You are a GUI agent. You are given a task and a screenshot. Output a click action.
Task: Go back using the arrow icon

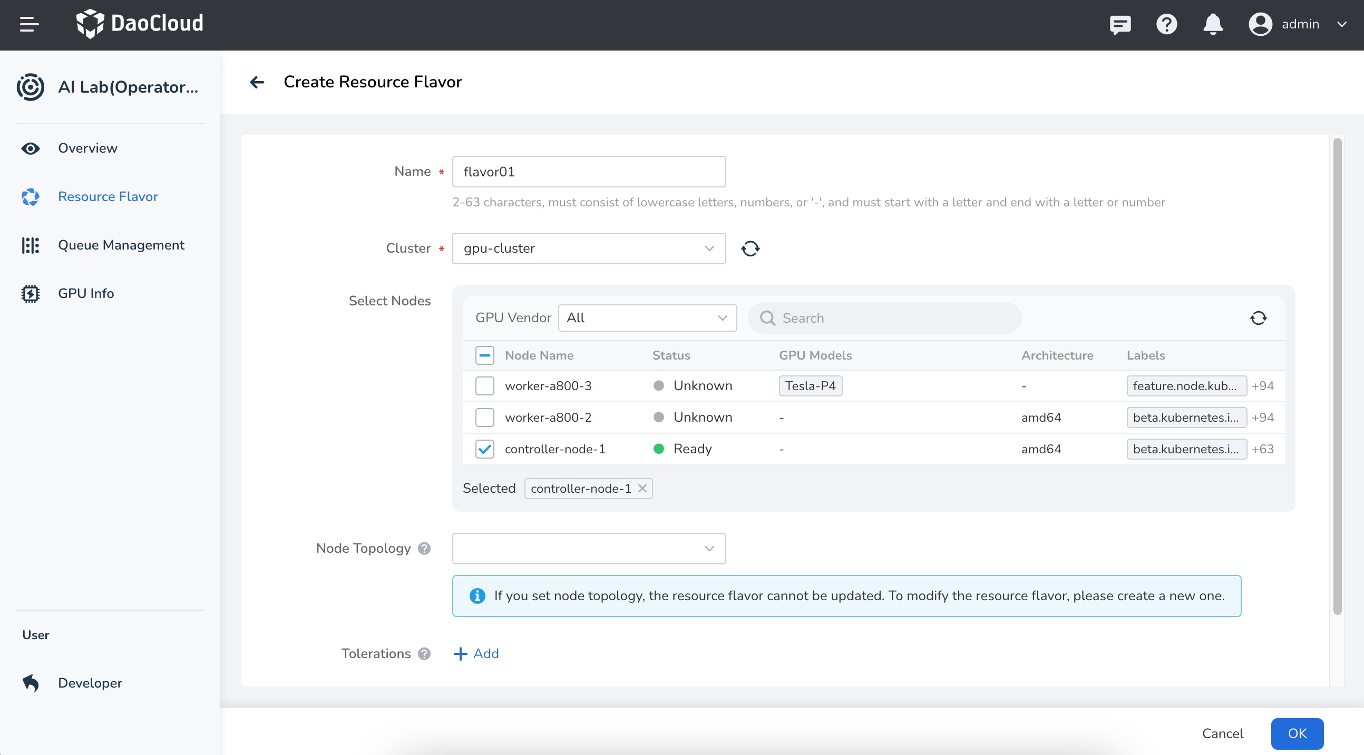click(257, 82)
